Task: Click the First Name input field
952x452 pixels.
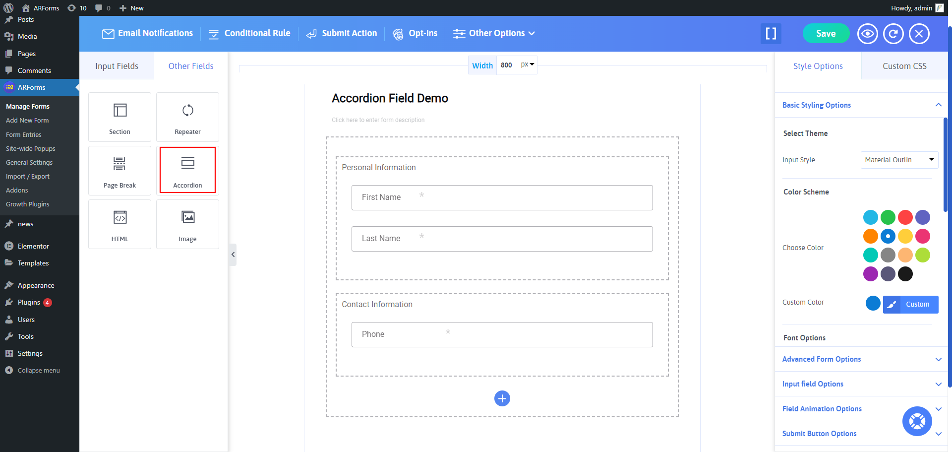Action: (x=502, y=197)
